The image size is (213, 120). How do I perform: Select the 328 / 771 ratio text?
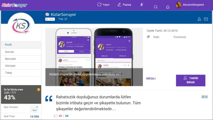[10, 93]
